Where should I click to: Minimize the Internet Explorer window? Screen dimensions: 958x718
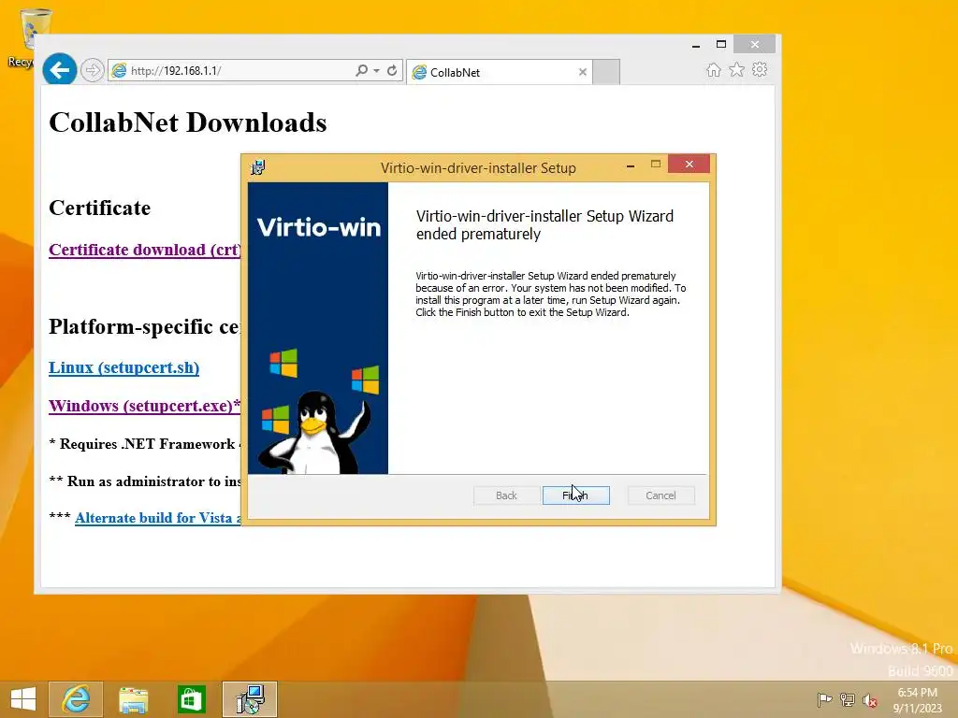pyautogui.click(x=696, y=45)
